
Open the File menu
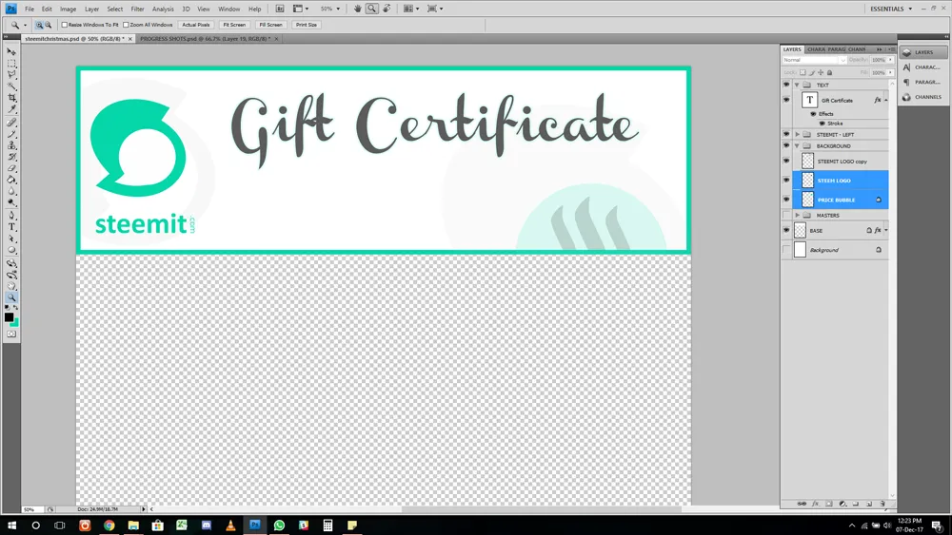coord(30,10)
